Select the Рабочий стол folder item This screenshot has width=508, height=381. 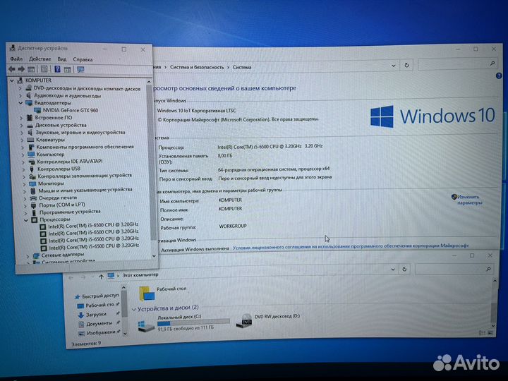pyautogui.click(x=163, y=292)
